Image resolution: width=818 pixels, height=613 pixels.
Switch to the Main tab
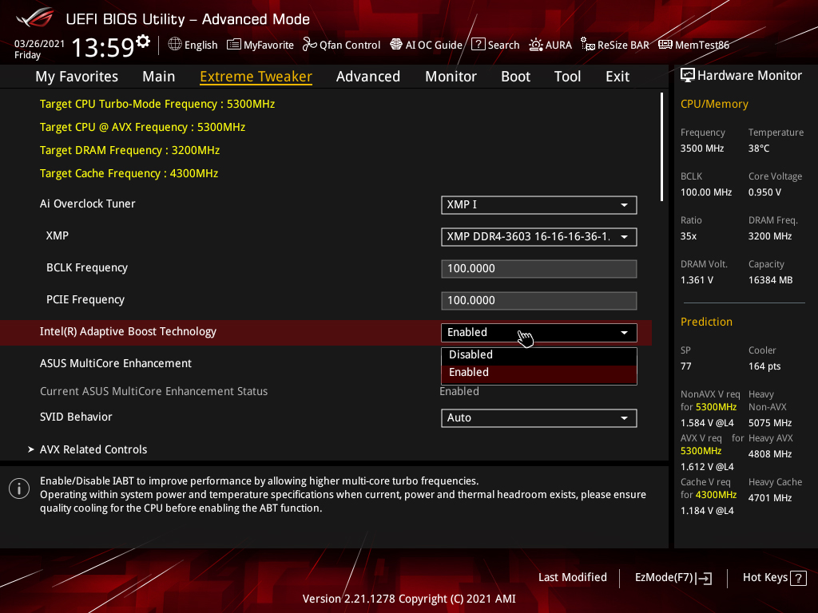pyautogui.click(x=159, y=77)
